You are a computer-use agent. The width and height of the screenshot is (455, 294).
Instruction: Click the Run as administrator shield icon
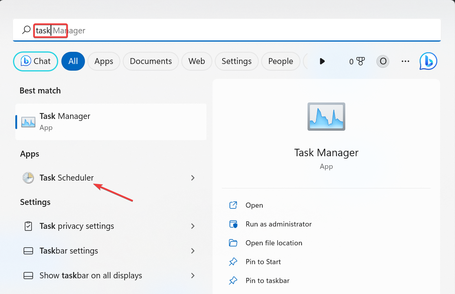tap(233, 224)
